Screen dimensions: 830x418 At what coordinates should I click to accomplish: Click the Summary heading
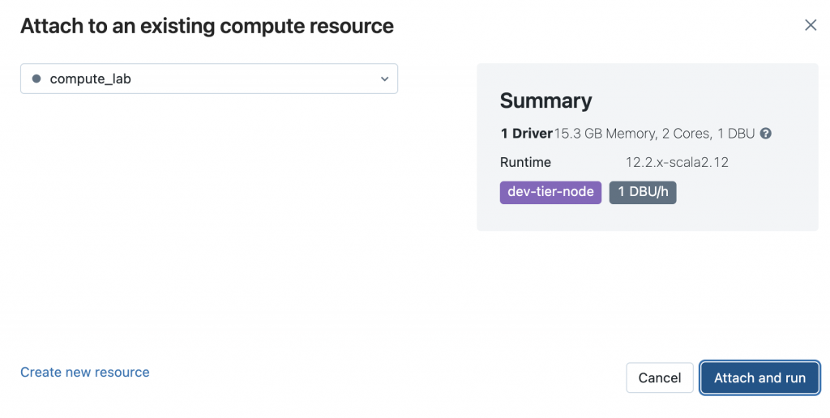[545, 100]
